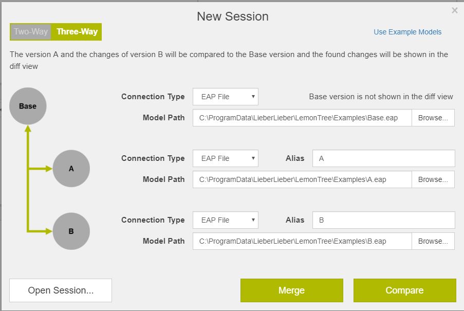The height and width of the screenshot is (311, 464).
Task: Switch to Two-Way comparison mode
Action: 30,31
